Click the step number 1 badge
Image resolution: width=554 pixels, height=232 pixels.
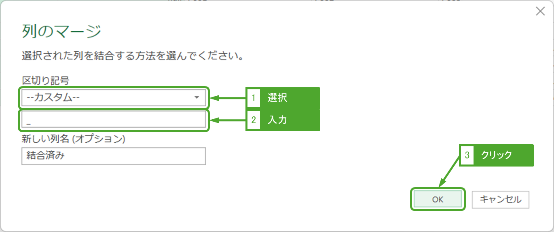tap(254, 98)
